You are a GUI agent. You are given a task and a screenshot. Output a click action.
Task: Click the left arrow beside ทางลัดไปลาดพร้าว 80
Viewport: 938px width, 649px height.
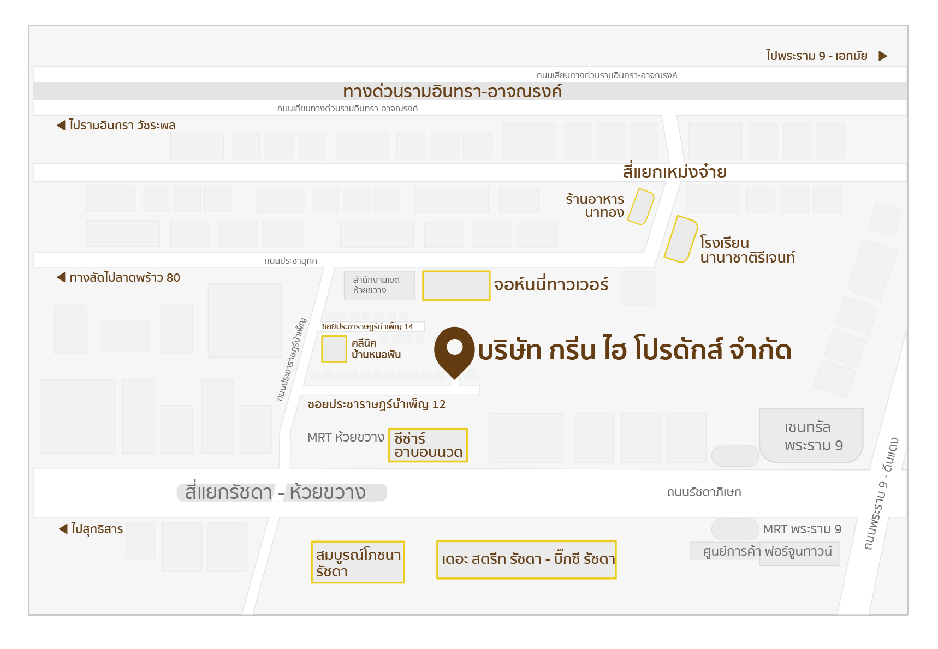(61, 277)
